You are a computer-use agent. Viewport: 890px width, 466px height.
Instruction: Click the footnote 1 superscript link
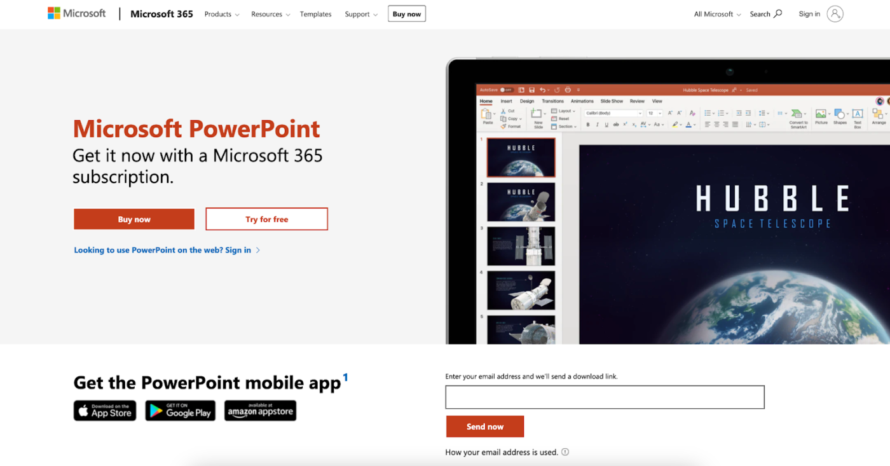[345, 377]
